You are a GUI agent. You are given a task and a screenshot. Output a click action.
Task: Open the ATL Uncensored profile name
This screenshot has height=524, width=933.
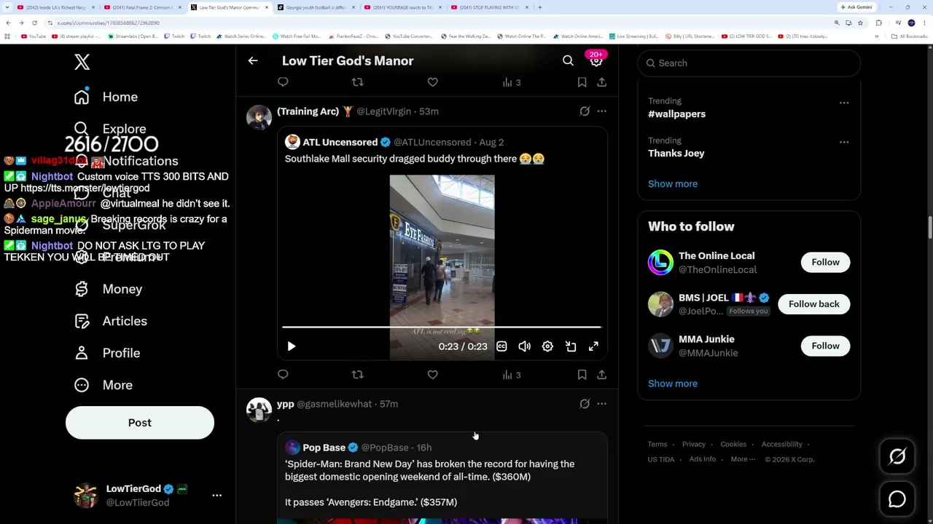[x=340, y=142]
